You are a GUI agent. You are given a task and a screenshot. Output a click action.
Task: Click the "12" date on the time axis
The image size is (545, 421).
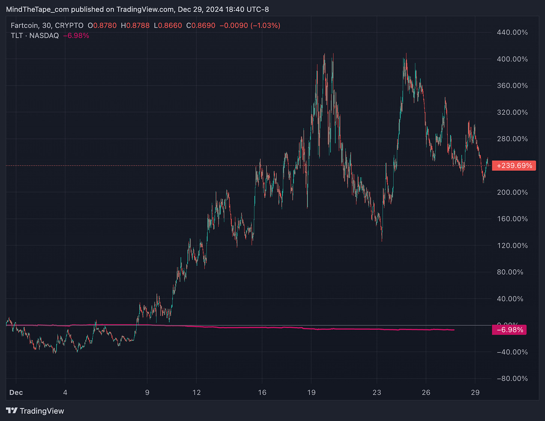197,393
